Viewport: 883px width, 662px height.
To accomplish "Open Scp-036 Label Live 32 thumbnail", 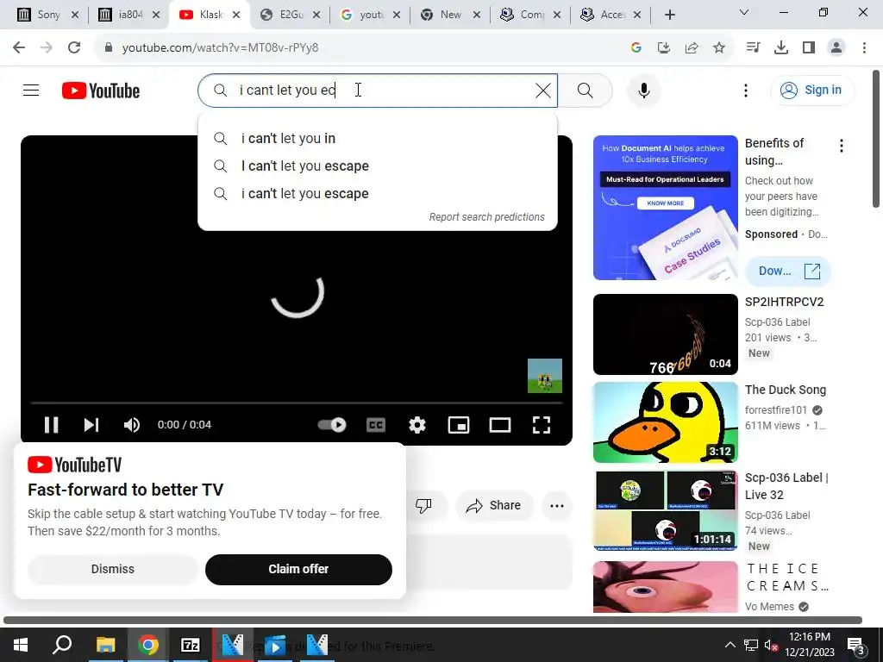I will pyautogui.click(x=665, y=510).
